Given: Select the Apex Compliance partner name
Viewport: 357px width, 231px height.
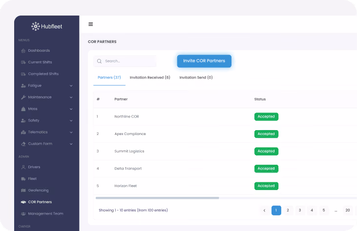Looking at the screenshot, I should point(130,134).
